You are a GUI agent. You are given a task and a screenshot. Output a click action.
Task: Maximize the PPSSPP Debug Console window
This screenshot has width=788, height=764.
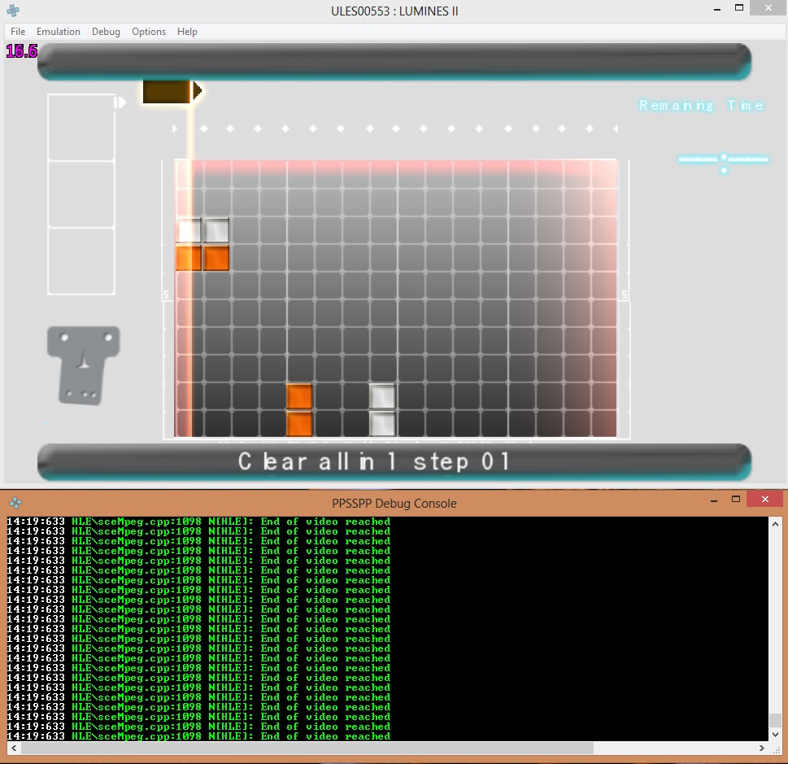(735, 499)
